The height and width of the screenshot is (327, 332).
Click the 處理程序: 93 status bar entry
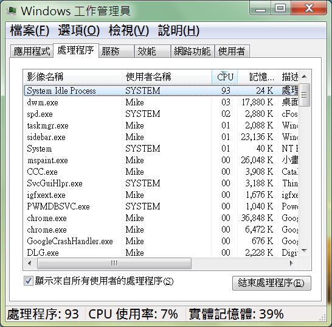(43, 314)
